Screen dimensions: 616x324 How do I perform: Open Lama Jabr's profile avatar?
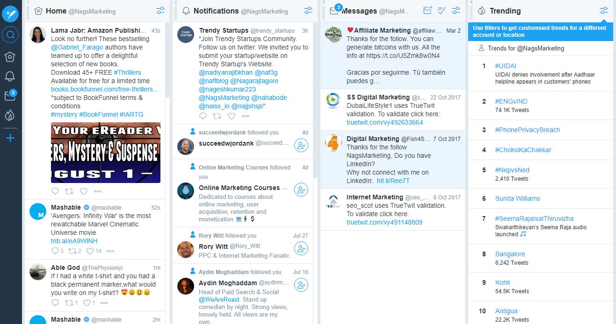click(38, 35)
